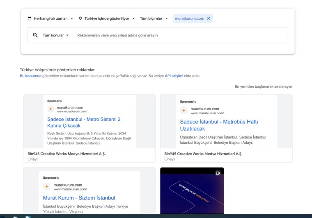Click the favicon in the Metro Sistemi ad

(x=51, y=109)
